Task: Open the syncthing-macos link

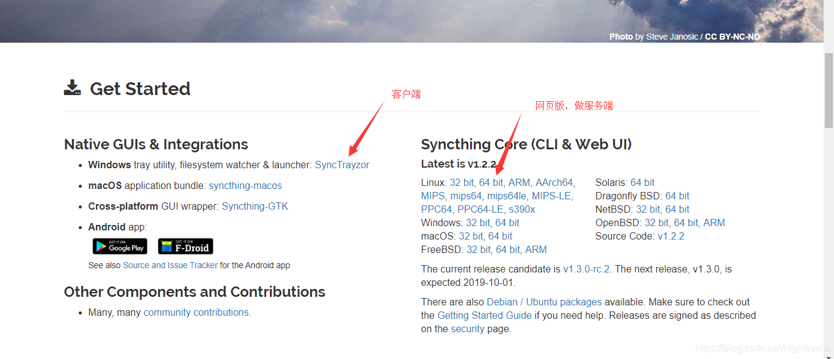Action: (245, 185)
